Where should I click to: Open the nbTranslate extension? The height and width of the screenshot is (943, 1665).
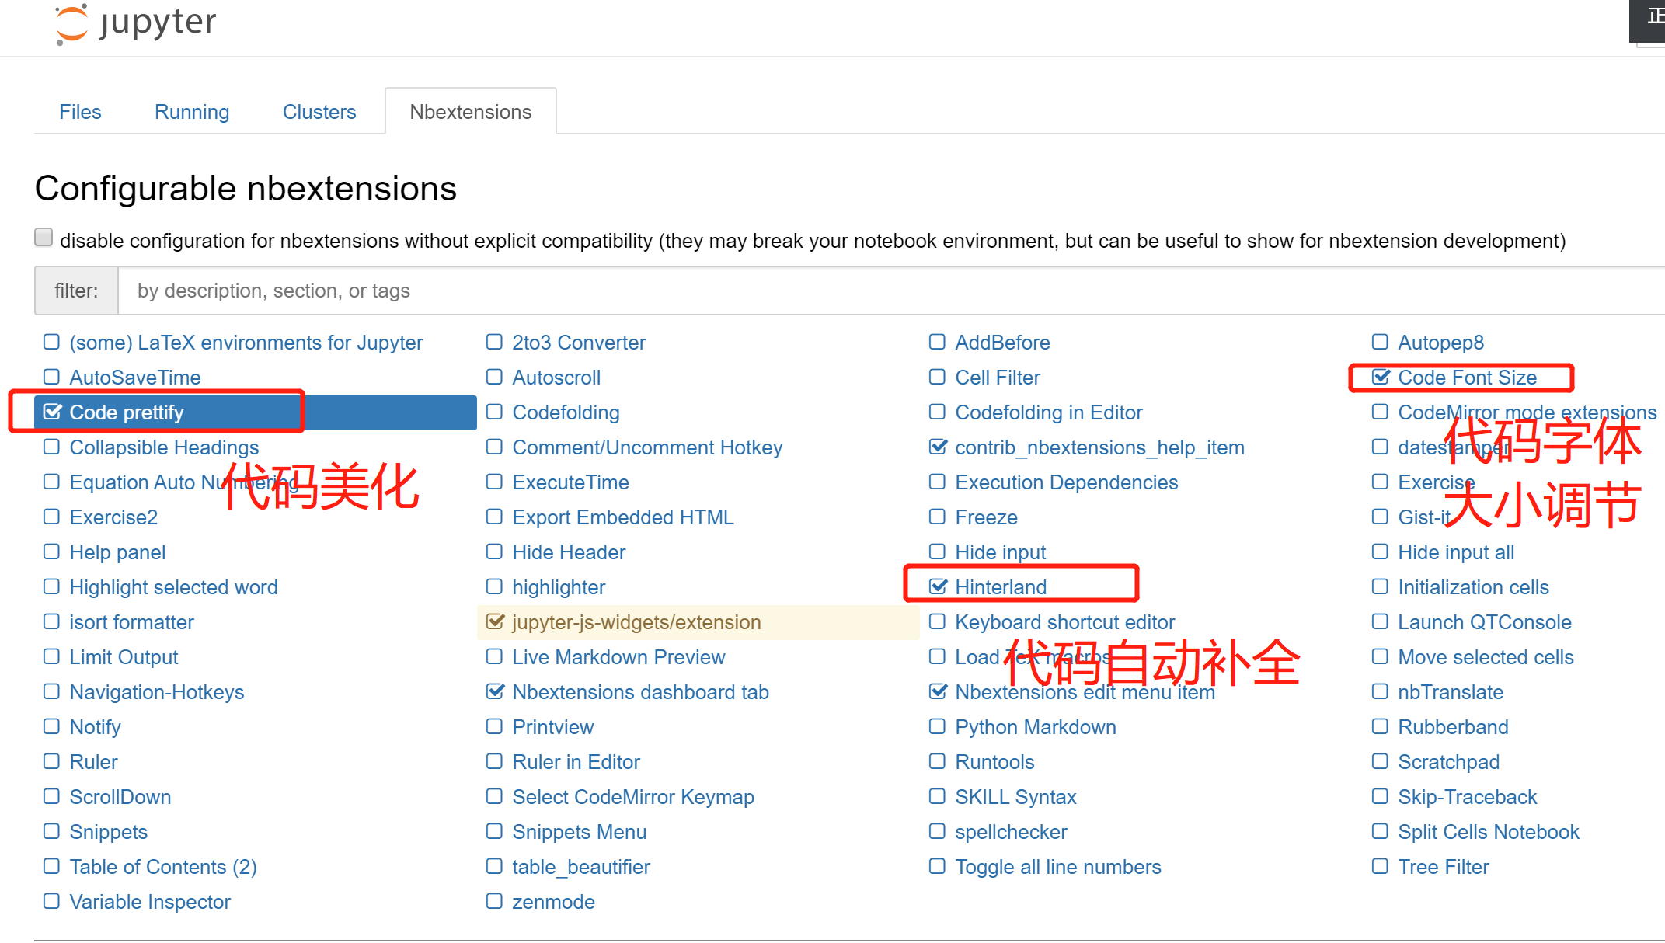pyautogui.click(x=1451, y=692)
